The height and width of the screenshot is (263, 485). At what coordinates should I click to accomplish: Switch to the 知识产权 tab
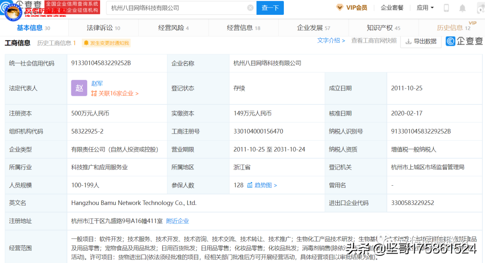coord(380,27)
